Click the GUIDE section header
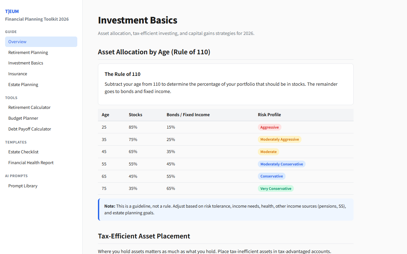The height and width of the screenshot is (254, 407). click(11, 31)
